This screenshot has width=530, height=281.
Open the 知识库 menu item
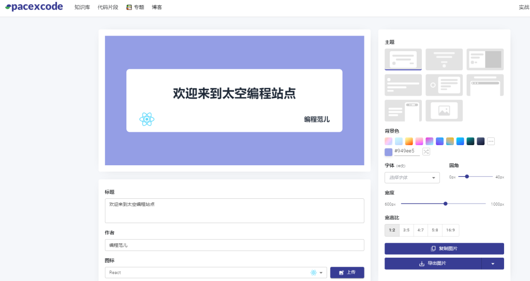pyautogui.click(x=82, y=7)
